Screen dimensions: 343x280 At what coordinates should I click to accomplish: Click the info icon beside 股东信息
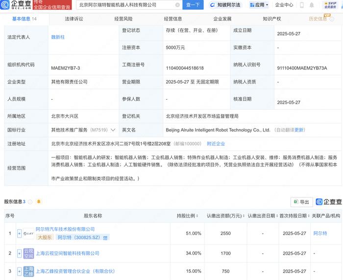click(x=30, y=202)
